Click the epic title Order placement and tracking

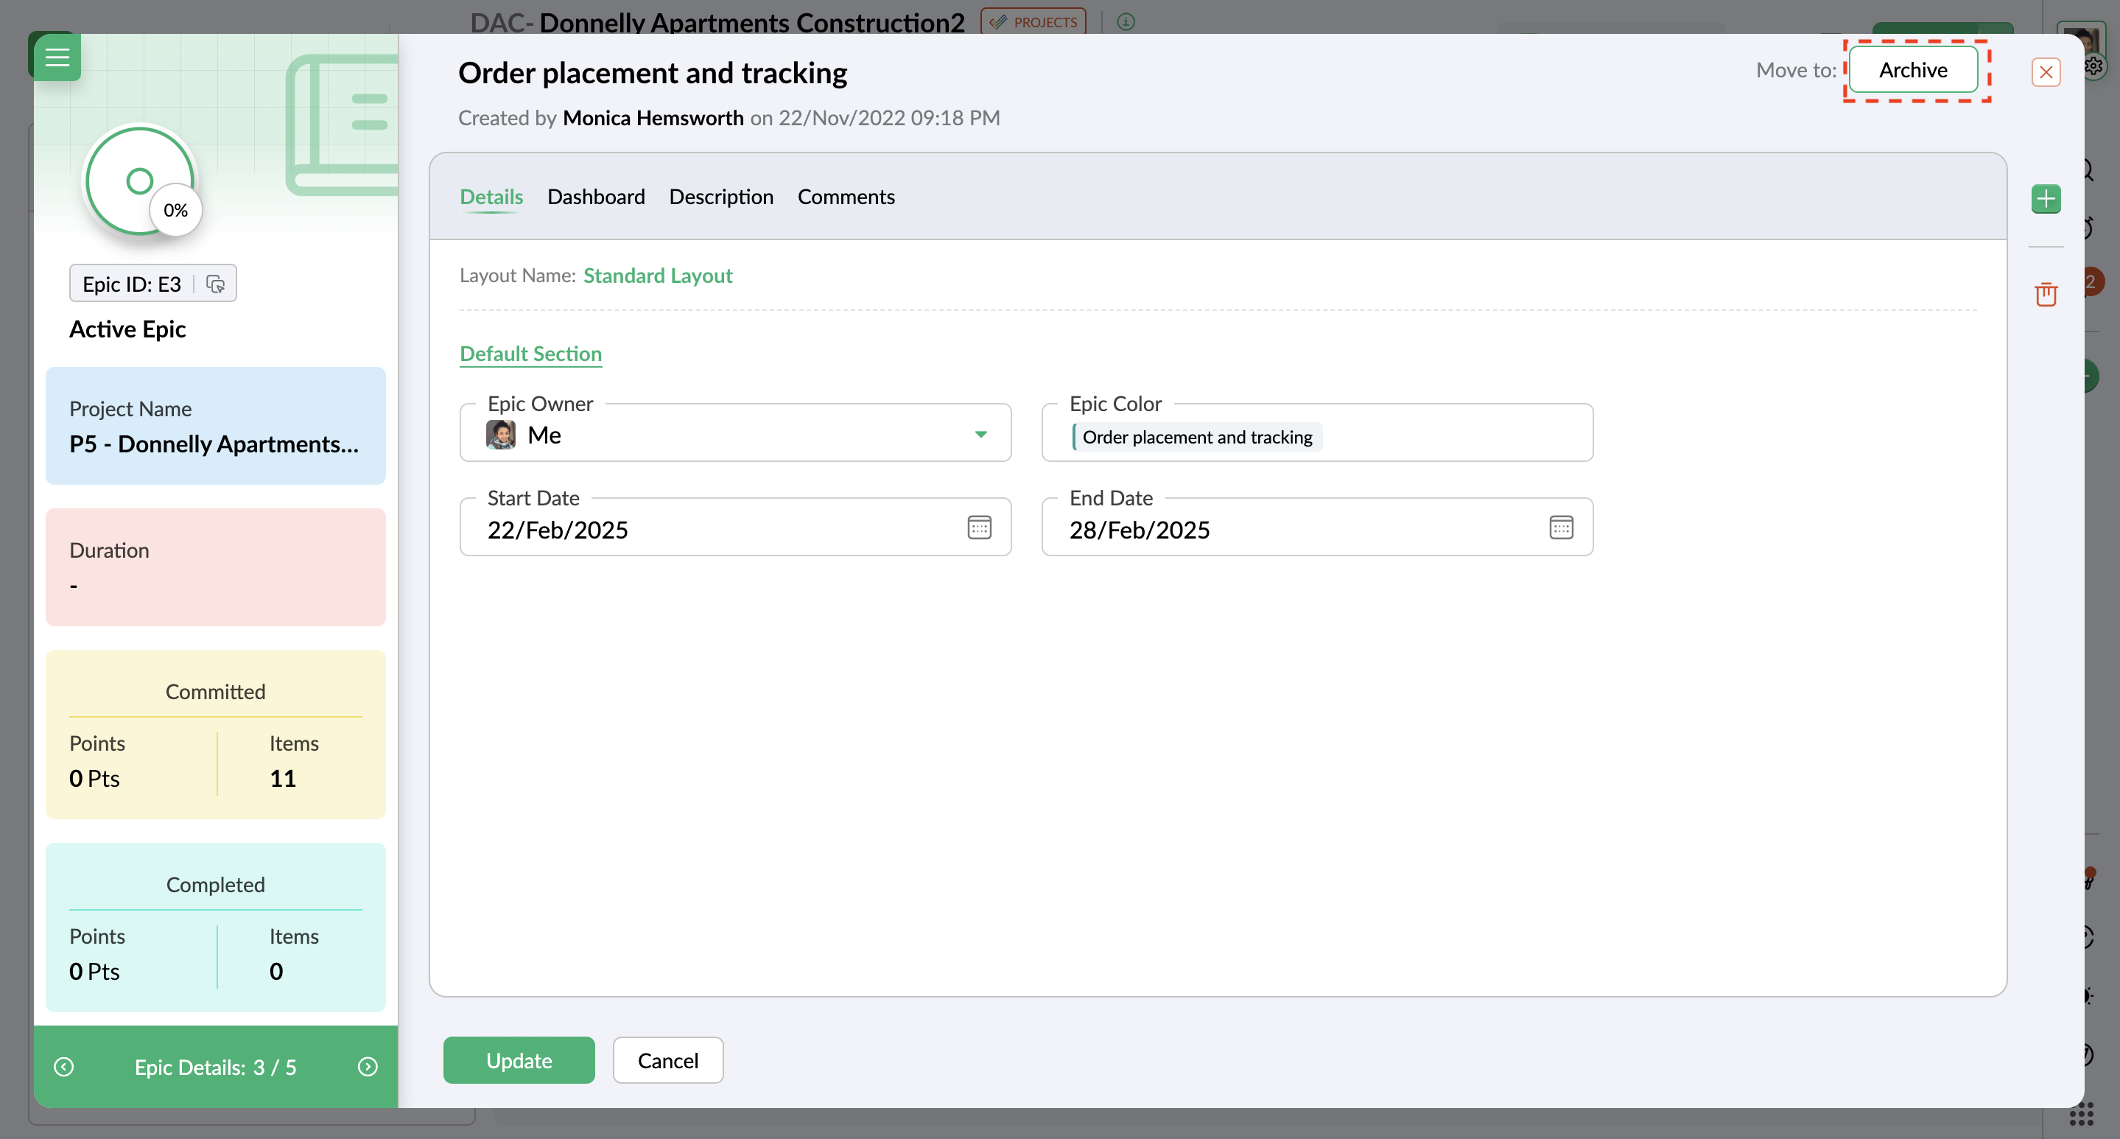[x=653, y=73]
